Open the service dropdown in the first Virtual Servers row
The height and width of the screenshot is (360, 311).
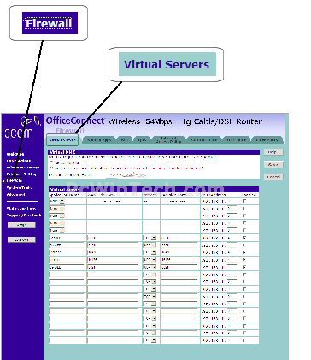click(57, 201)
